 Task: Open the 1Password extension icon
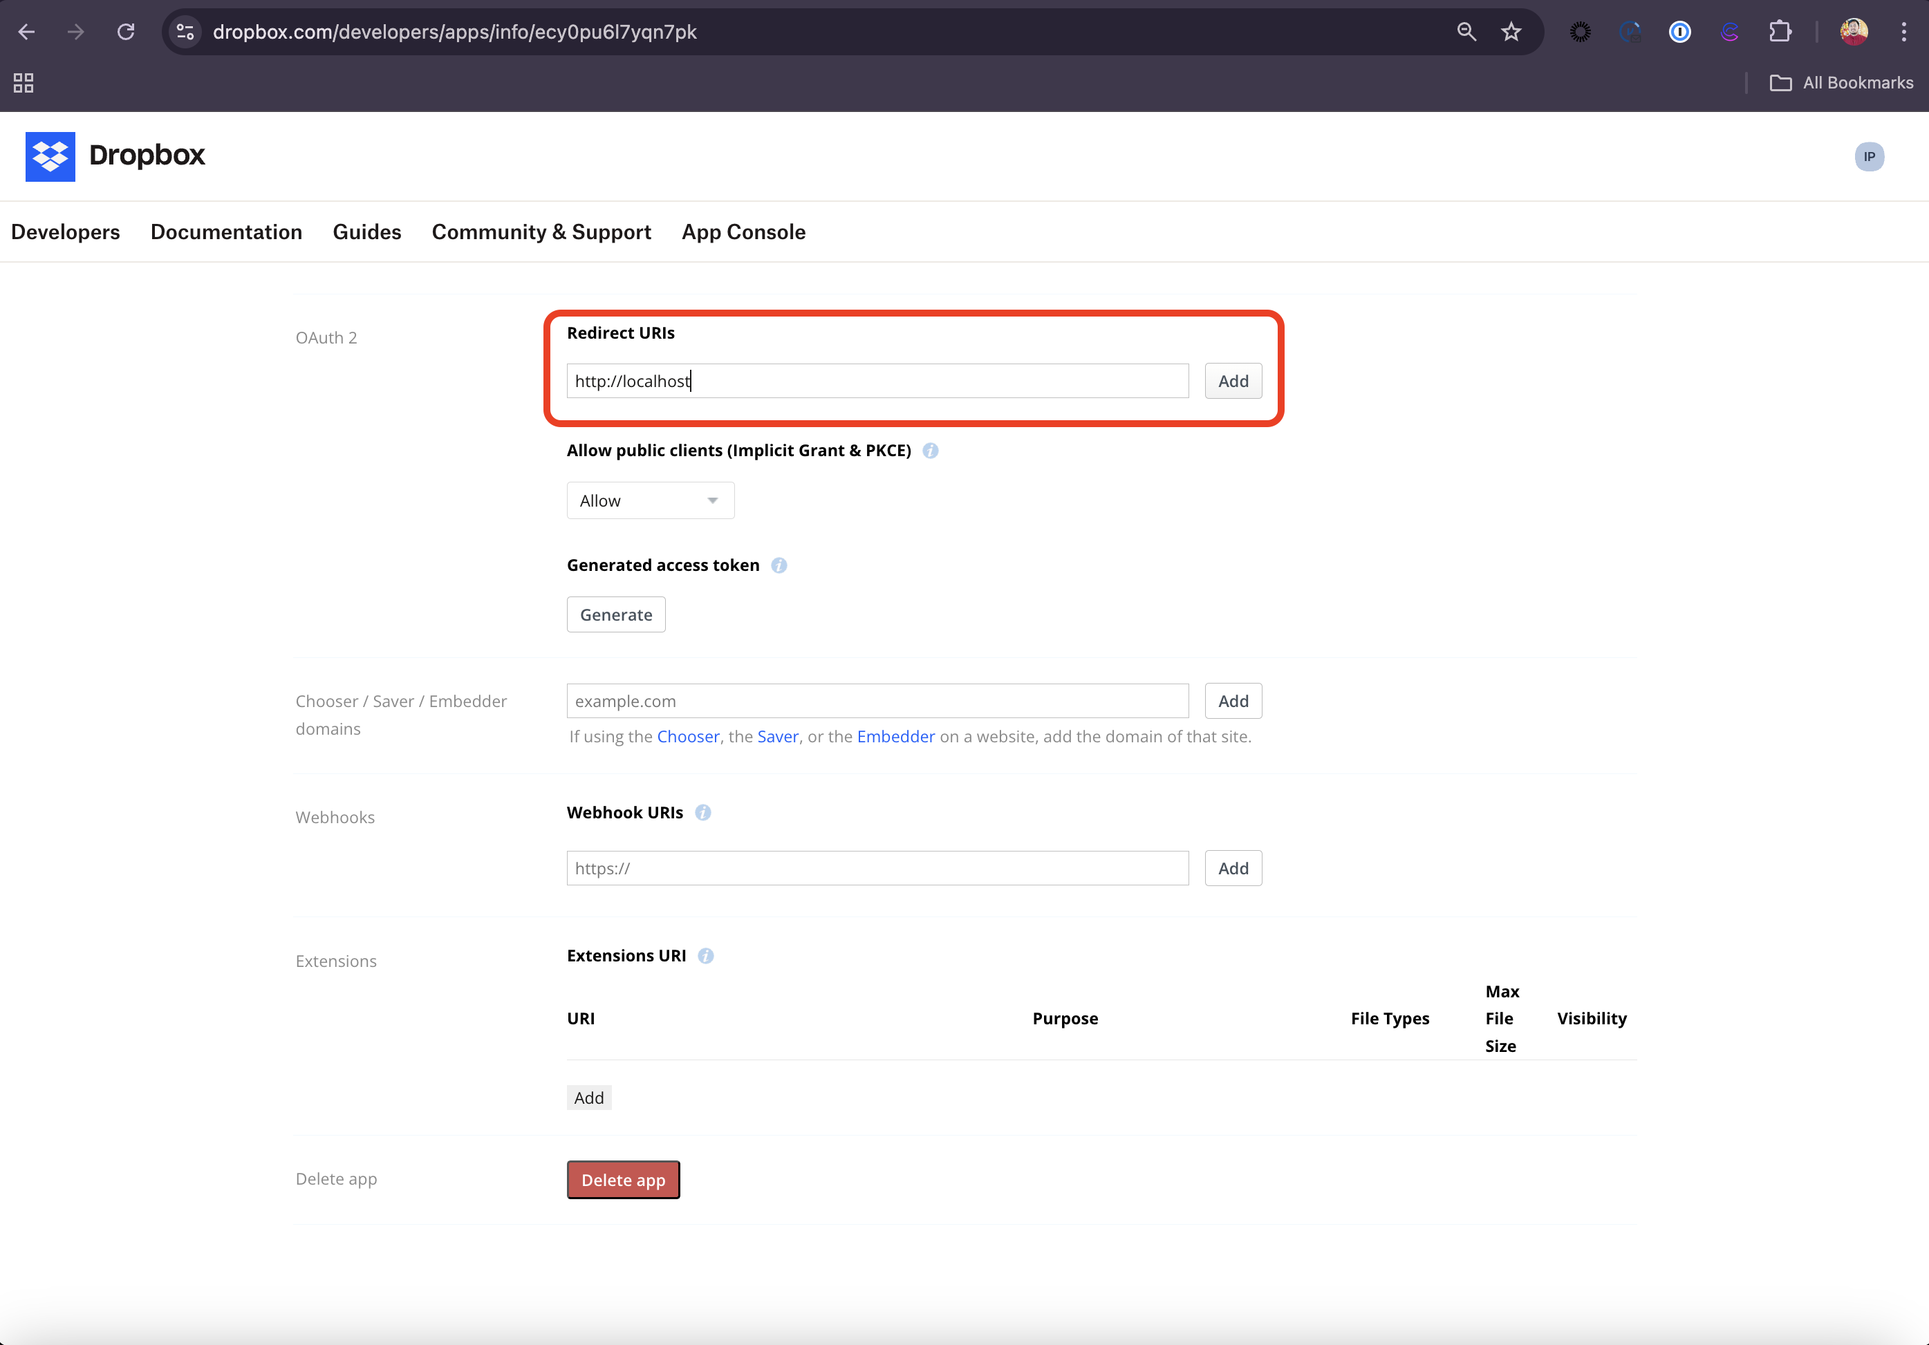pos(1679,32)
